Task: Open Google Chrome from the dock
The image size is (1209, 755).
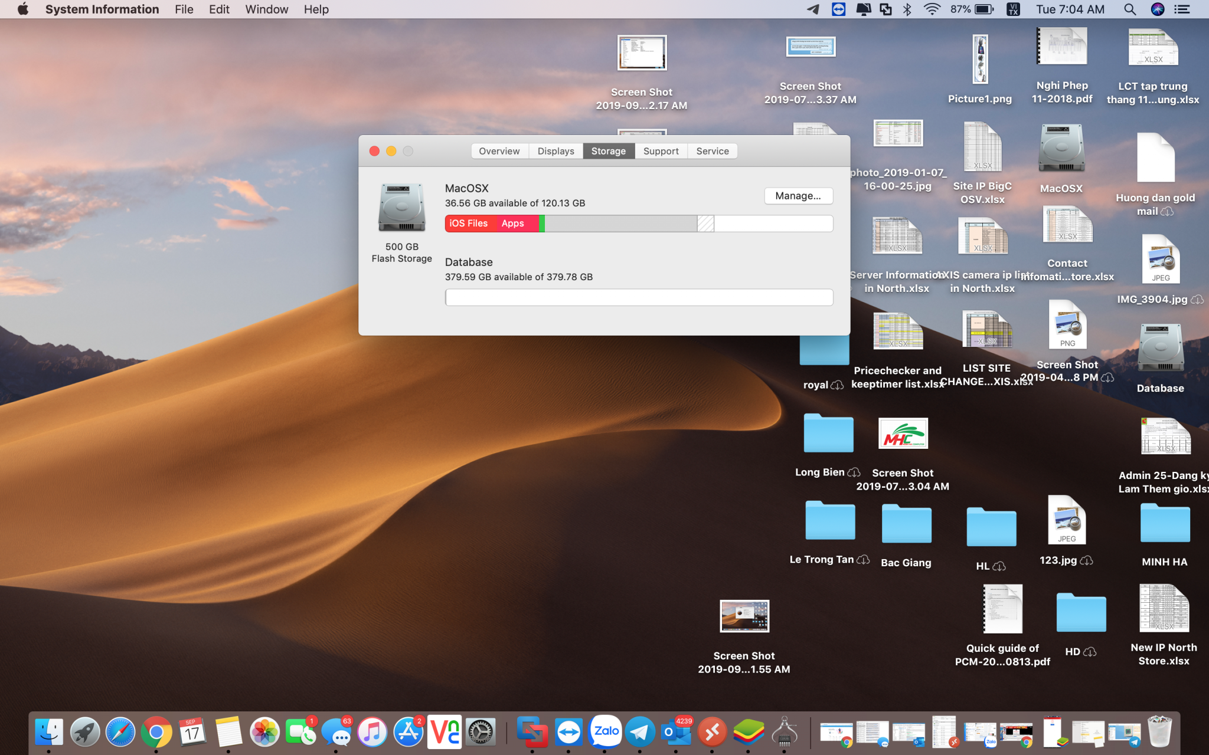Action: 156,732
